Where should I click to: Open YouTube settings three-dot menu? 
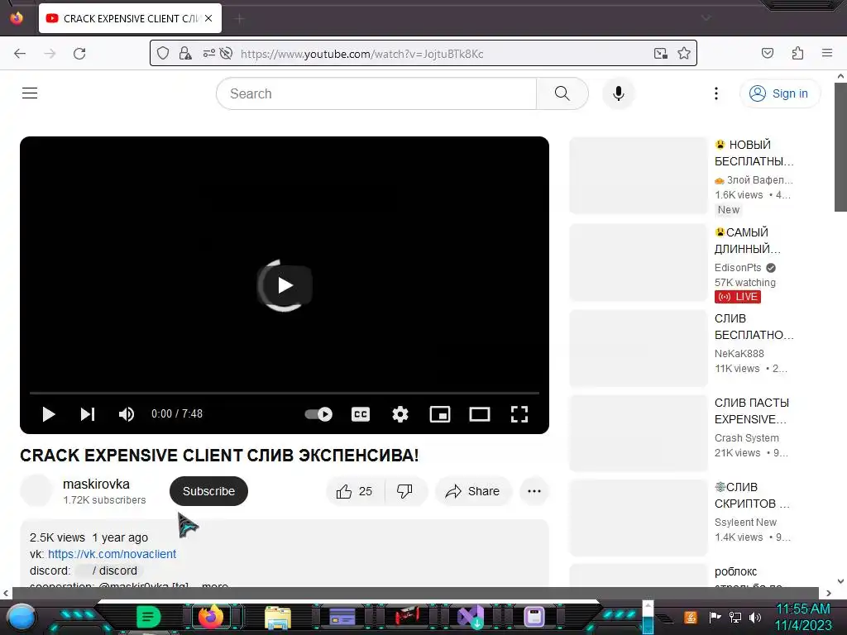pyautogui.click(x=716, y=93)
